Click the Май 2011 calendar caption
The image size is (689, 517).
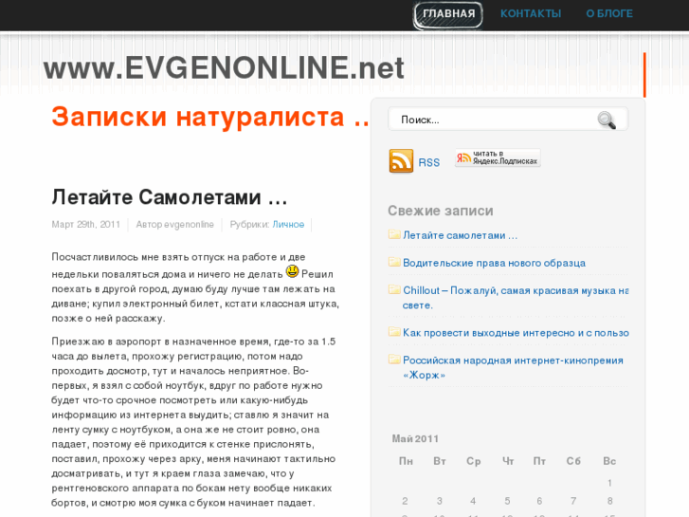point(415,438)
